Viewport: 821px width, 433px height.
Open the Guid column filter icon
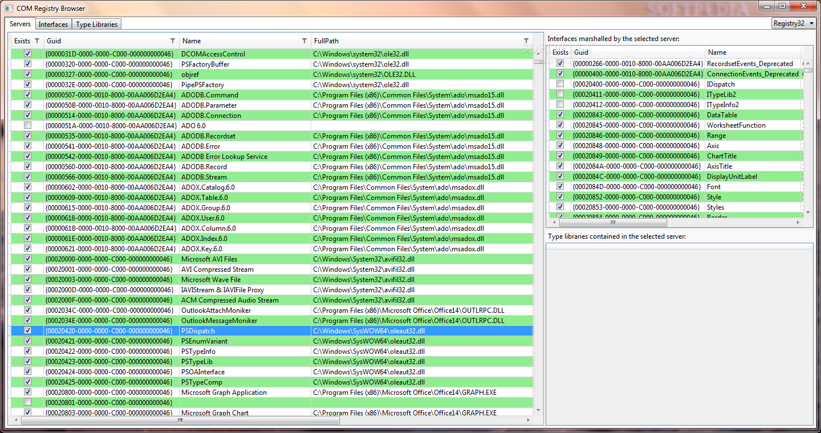coord(173,41)
